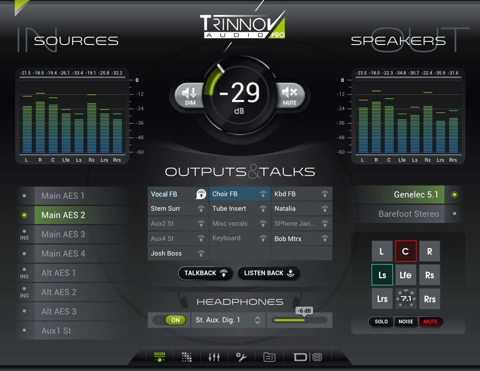Enable SOLO mode for speakers
480x371 pixels.
[381, 322]
